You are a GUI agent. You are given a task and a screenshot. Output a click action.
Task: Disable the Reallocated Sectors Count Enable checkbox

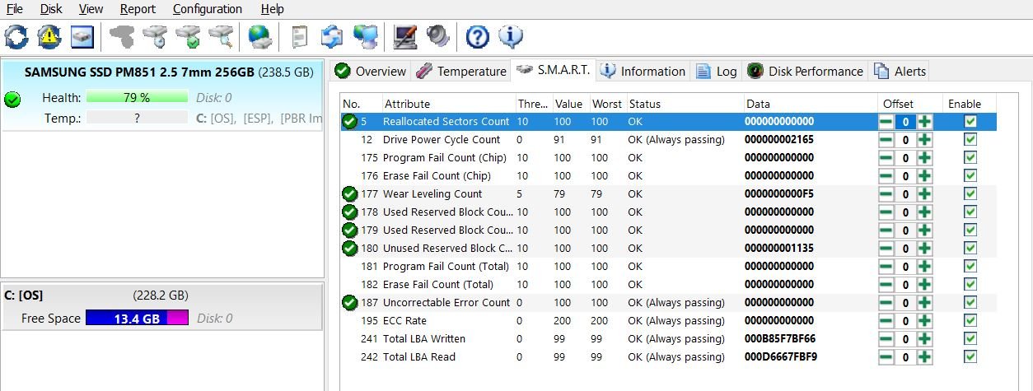point(970,121)
